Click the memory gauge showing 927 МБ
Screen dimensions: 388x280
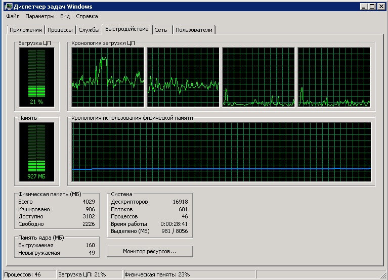pos(36,152)
